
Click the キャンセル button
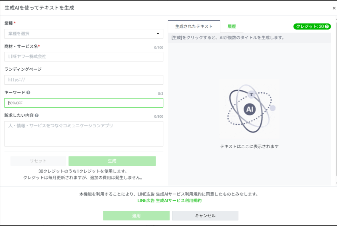(x=205, y=216)
